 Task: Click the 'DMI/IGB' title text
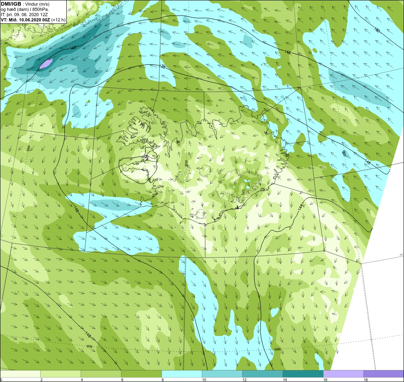[x=11, y=4]
